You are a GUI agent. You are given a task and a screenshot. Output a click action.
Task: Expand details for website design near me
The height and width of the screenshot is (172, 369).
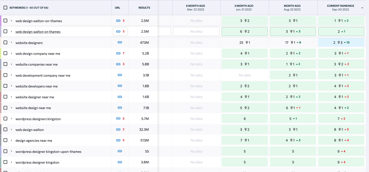(x=11, y=108)
